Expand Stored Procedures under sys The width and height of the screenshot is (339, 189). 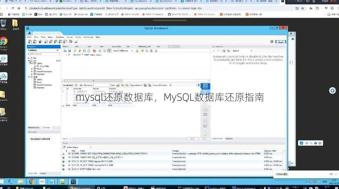pos(32,72)
